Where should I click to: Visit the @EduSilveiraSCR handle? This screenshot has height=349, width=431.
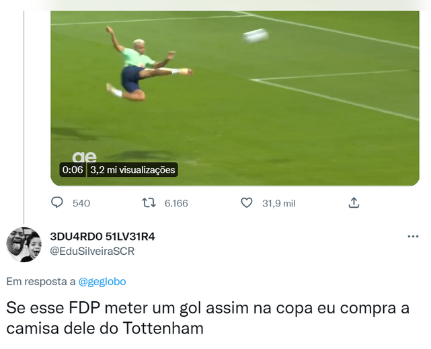[92, 251]
